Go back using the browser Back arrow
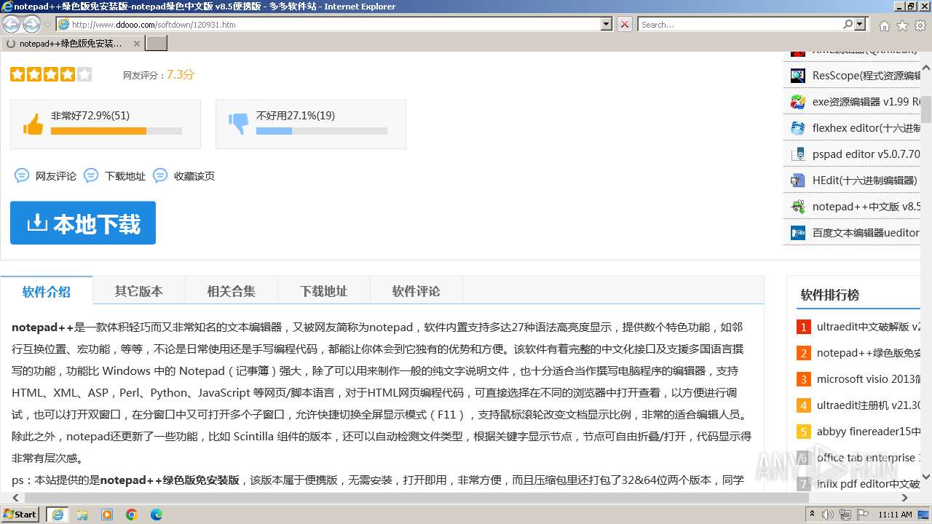Viewport: 932px width, 524px height. [x=12, y=24]
